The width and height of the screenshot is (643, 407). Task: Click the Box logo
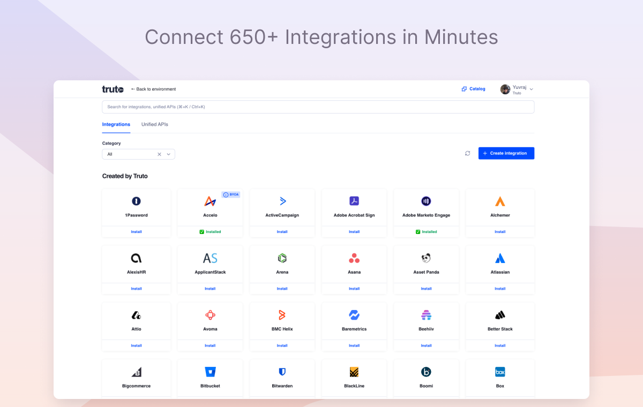pyautogui.click(x=500, y=372)
